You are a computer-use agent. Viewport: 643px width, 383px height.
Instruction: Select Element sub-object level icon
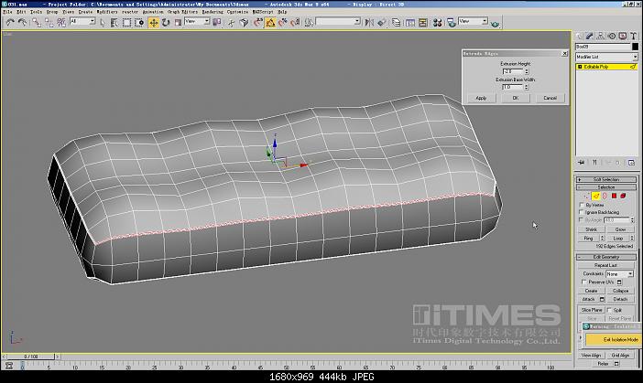point(623,196)
